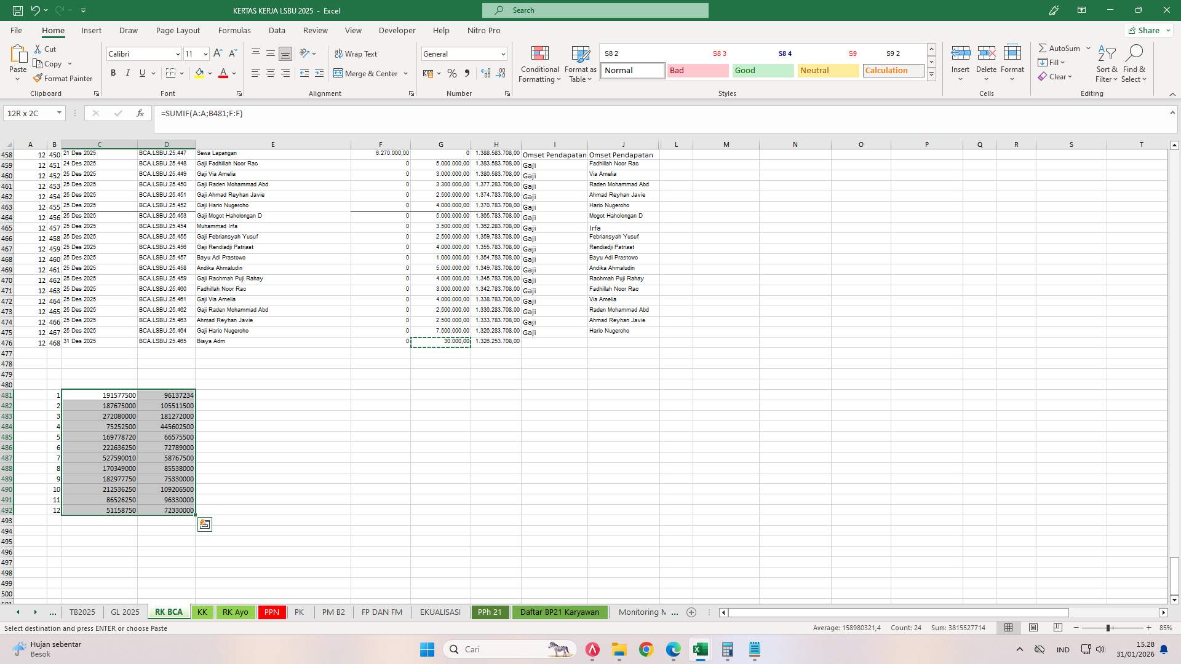Apply bold formatting
Viewport: 1181px width, 664px height.
click(113, 73)
